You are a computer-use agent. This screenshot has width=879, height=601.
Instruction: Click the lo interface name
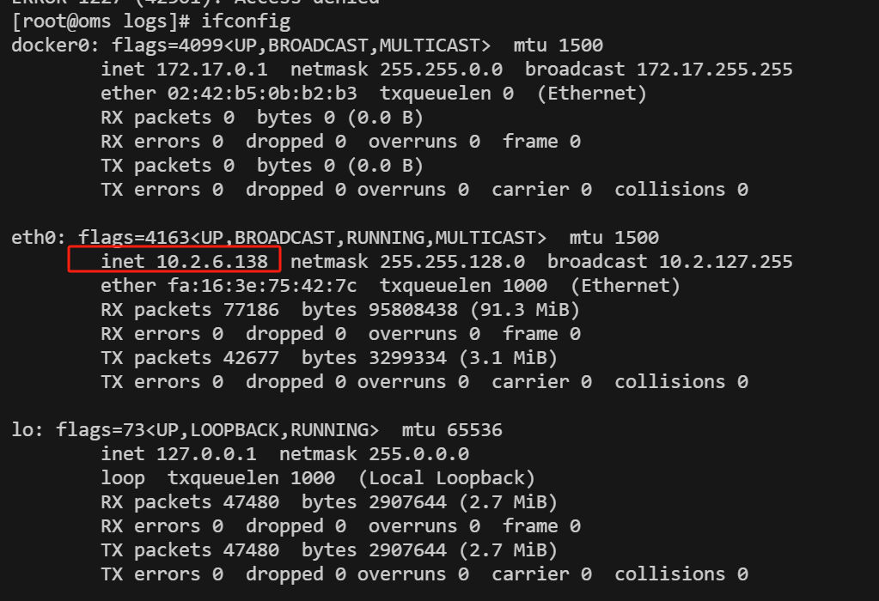click(x=21, y=429)
